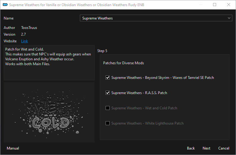Click the version value 2.7
Image resolution: width=236 pixels, height=155 pixels.
click(24, 34)
